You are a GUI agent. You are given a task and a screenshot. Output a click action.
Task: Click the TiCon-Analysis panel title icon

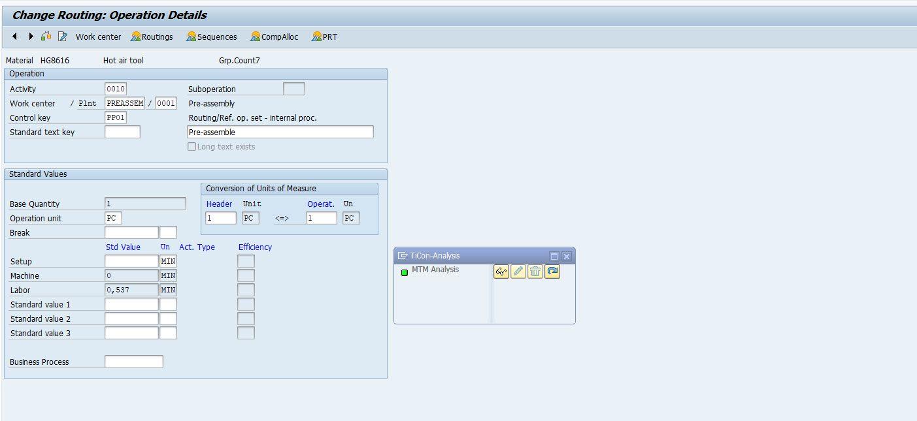click(403, 256)
